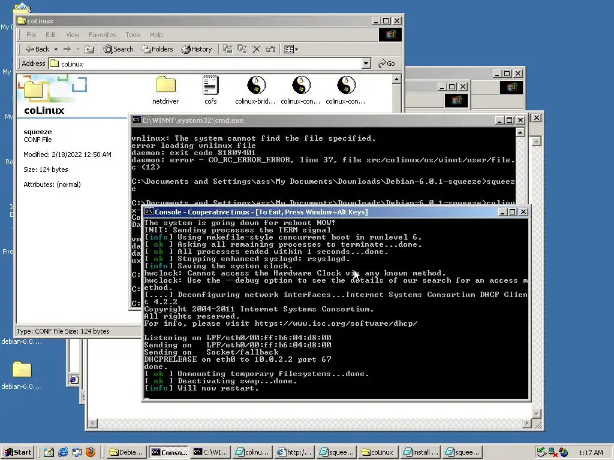Image resolution: width=614 pixels, height=460 pixels.
Task: Open the View menu
Action: pos(73,35)
